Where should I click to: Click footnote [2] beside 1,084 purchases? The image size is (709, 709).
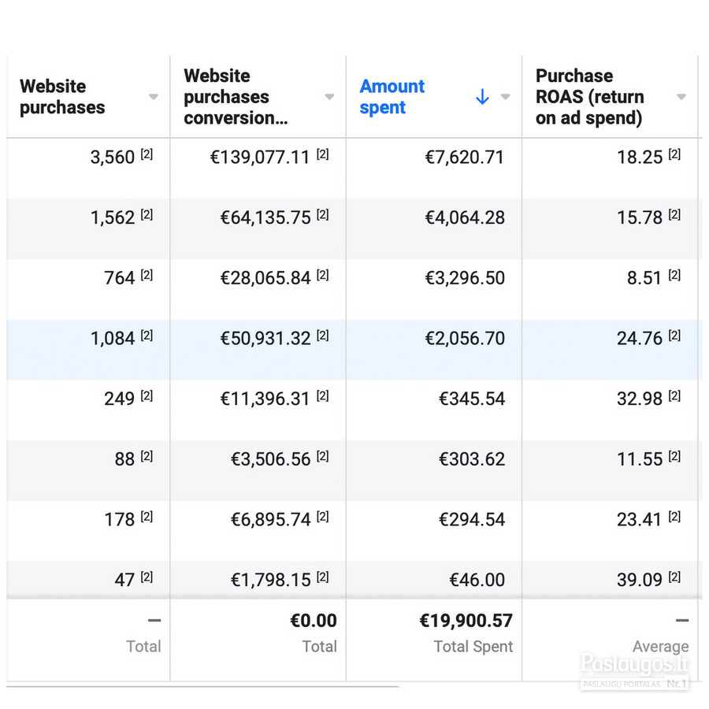click(147, 336)
